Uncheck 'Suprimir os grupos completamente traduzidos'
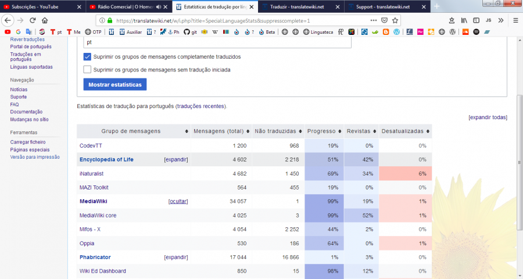523x279 pixels. pyautogui.click(x=87, y=57)
